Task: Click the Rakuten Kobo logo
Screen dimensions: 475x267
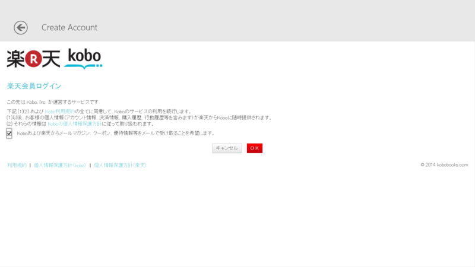Action: [x=55, y=58]
